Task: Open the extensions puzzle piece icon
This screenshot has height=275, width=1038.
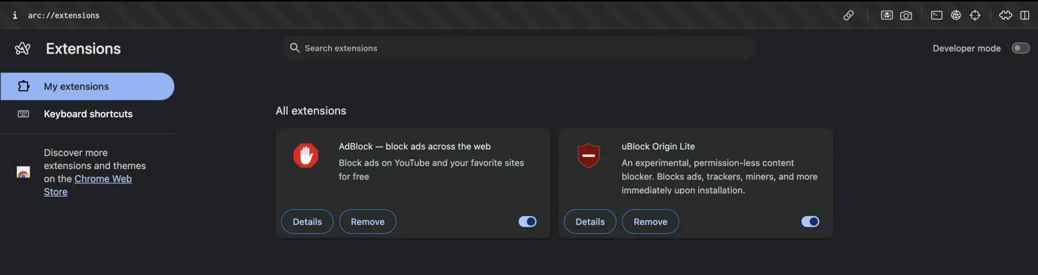Action: [x=1006, y=15]
